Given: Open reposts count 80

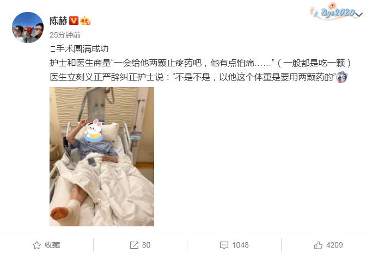Looking at the screenshot, I should (x=146, y=245).
